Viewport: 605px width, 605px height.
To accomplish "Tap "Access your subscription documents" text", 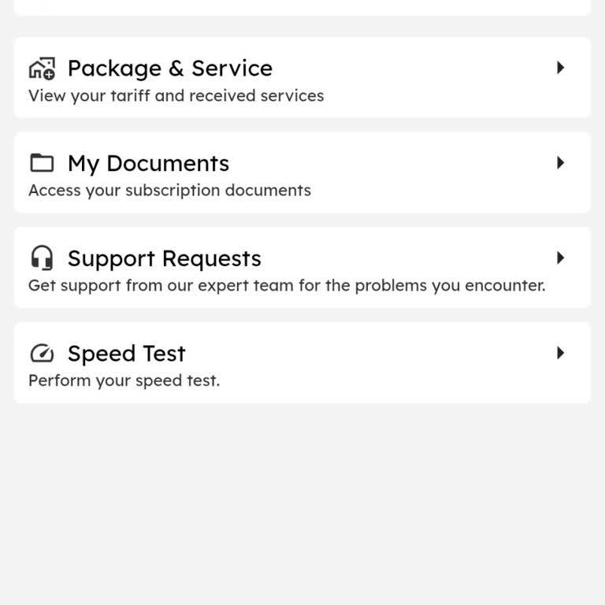I will point(169,191).
